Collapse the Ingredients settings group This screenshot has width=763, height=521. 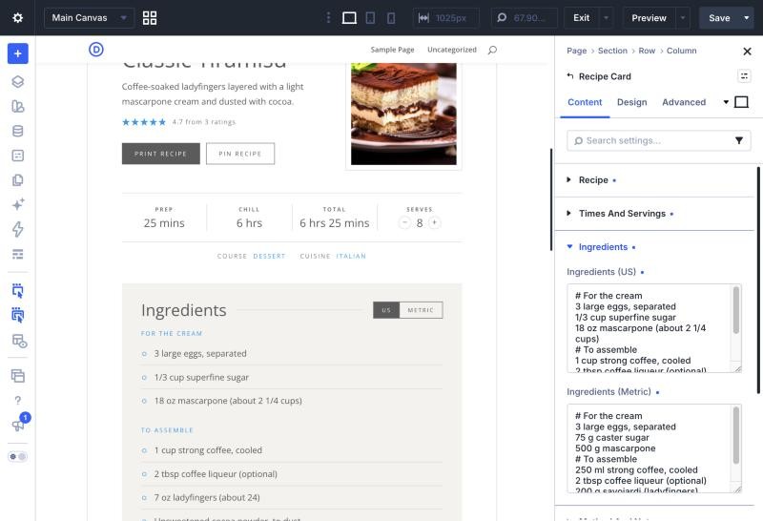(654, 247)
